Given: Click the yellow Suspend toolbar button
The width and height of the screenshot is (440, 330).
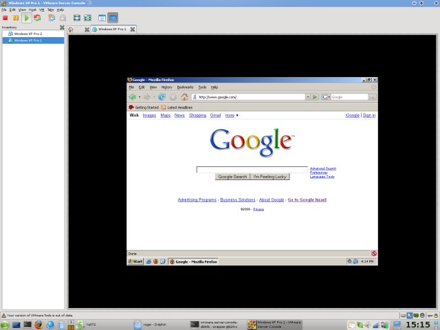Looking at the screenshot, I should pyautogui.click(x=16, y=18).
